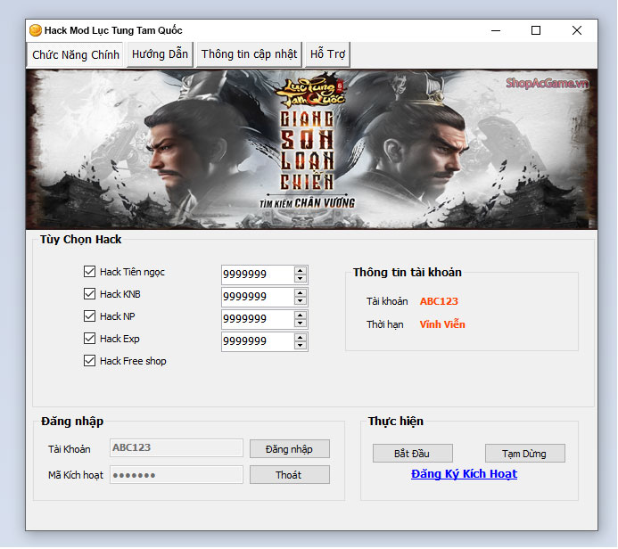Decrease Tiên ngọc value with down arrow
The image size is (618, 549).
tap(301, 279)
